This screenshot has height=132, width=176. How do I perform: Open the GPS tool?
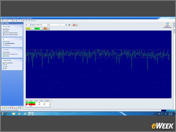[5, 68]
